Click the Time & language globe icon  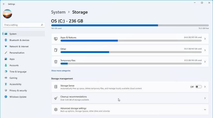click(6, 71)
